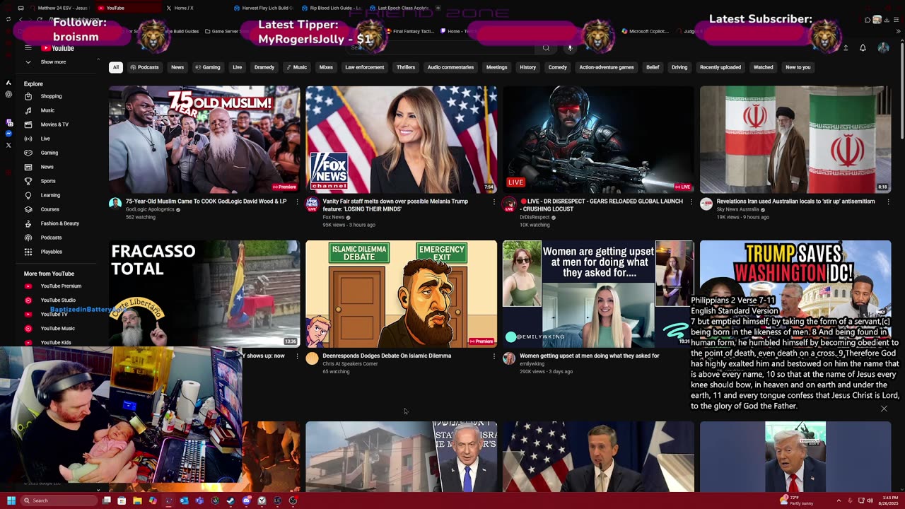Open Steam from the taskbar

[x=230, y=501]
